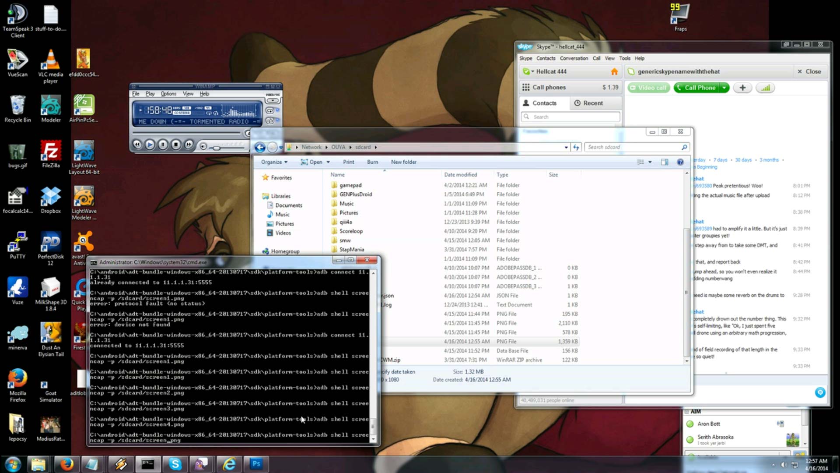Open Internet Explorer from taskbar
Image resolution: width=840 pixels, height=473 pixels.
(x=229, y=464)
